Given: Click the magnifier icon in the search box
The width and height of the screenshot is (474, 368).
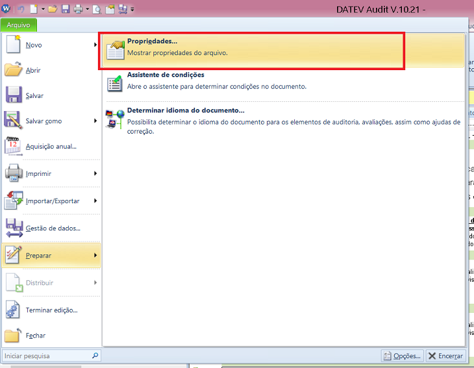Looking at the screenshot, I should click(95, 356).
